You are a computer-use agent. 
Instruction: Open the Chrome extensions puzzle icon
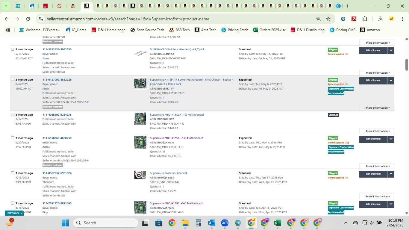pyautogui.click(x=365, y=19)
